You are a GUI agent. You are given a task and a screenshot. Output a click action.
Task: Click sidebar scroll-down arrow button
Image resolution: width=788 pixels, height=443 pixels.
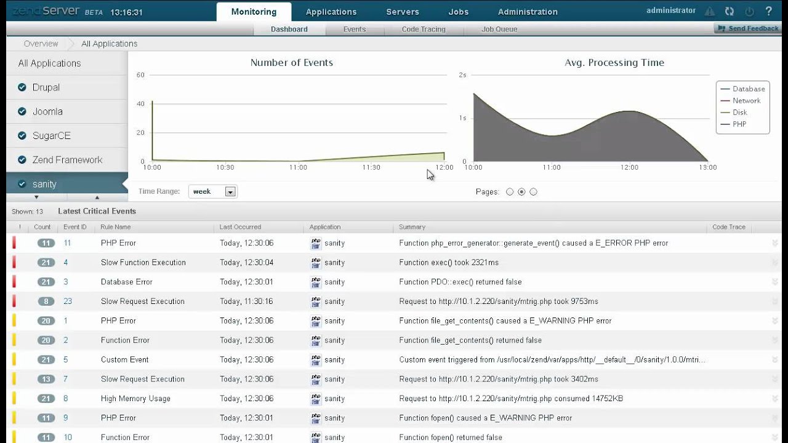click(x=36, y=198)
